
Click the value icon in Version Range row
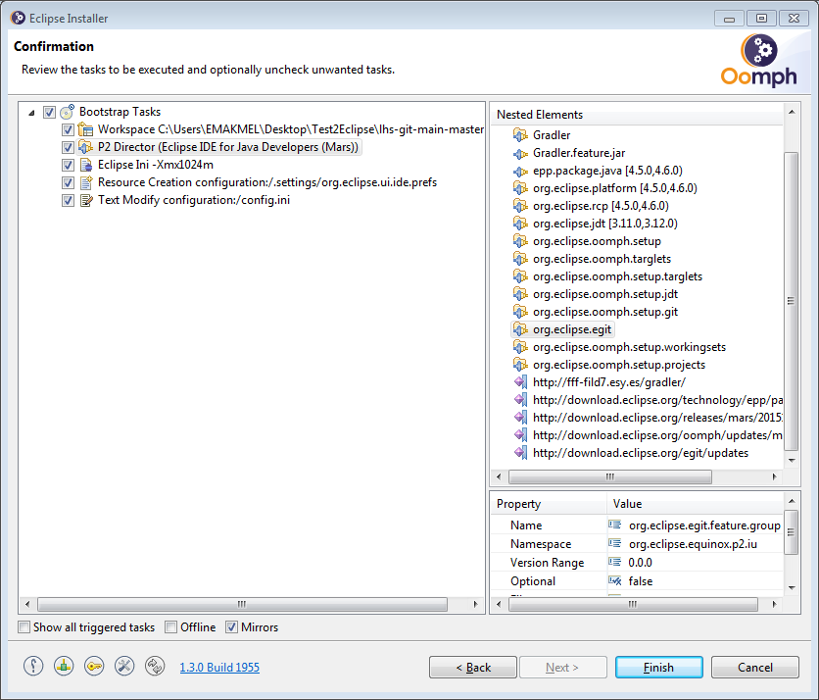pos(615,562)
